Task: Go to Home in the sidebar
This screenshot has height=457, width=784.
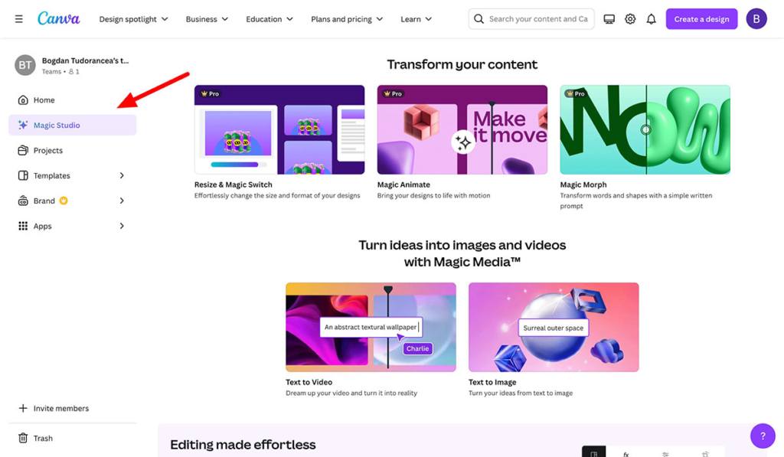Action: [44, 100]
